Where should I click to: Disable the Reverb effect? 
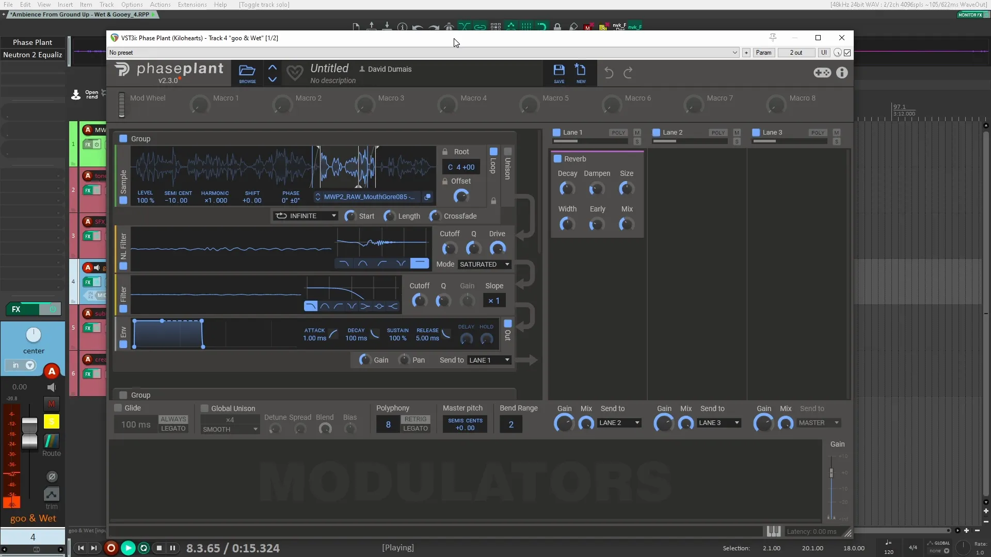click(x=557, y=159)
